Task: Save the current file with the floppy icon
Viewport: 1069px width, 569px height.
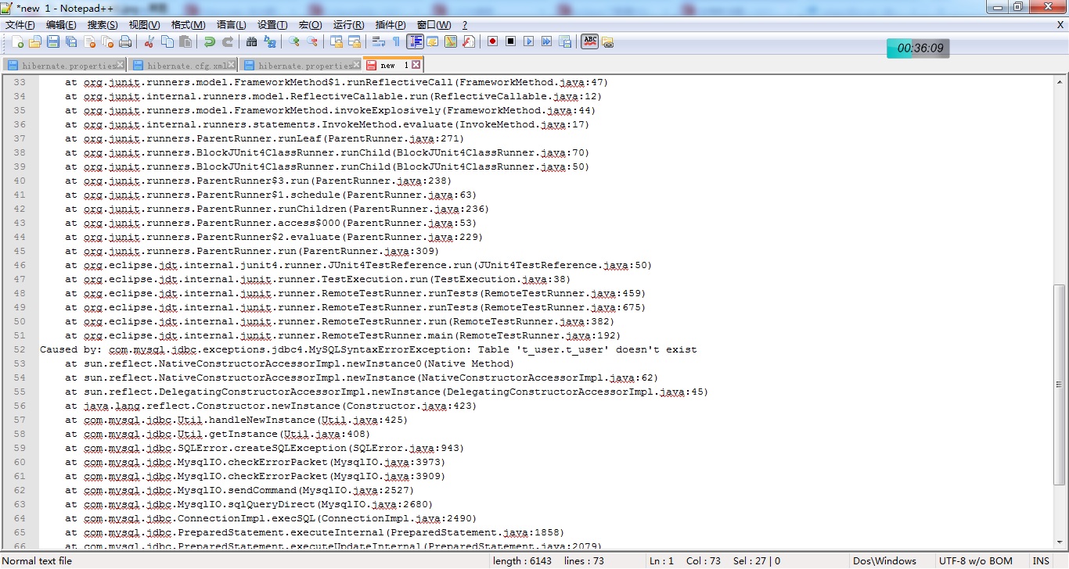Action: tap(53, 41)
